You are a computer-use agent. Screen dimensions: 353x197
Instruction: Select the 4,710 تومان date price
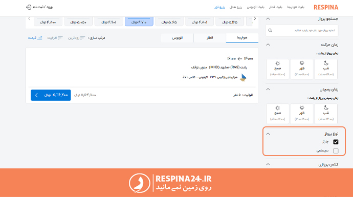[139, 21]
